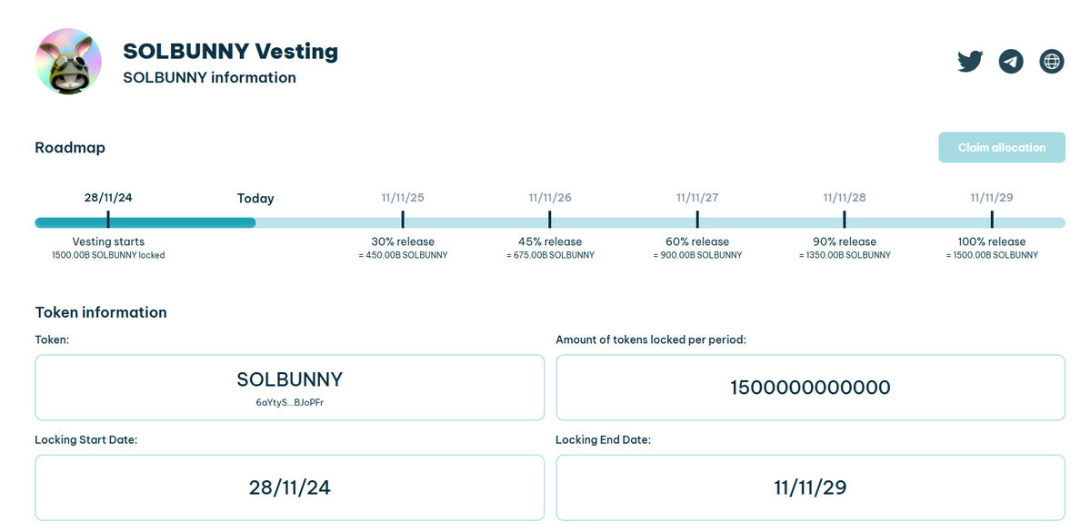
Task: Click the 1500000000000 locked amount field
Action: click(x=810, y=388)
